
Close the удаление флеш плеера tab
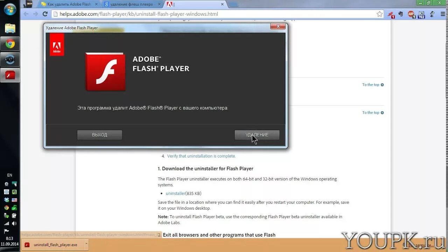(160, 4)
